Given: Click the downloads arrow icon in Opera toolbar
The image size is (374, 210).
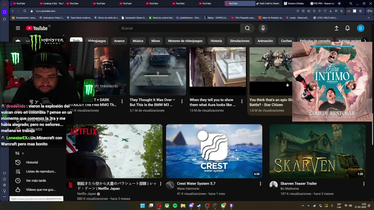Looking at the screenshot, I should 330,11.
